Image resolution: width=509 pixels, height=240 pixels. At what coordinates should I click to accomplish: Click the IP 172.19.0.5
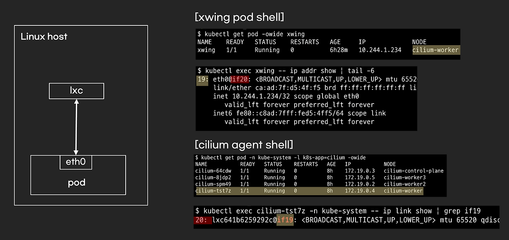click(360, 177)
